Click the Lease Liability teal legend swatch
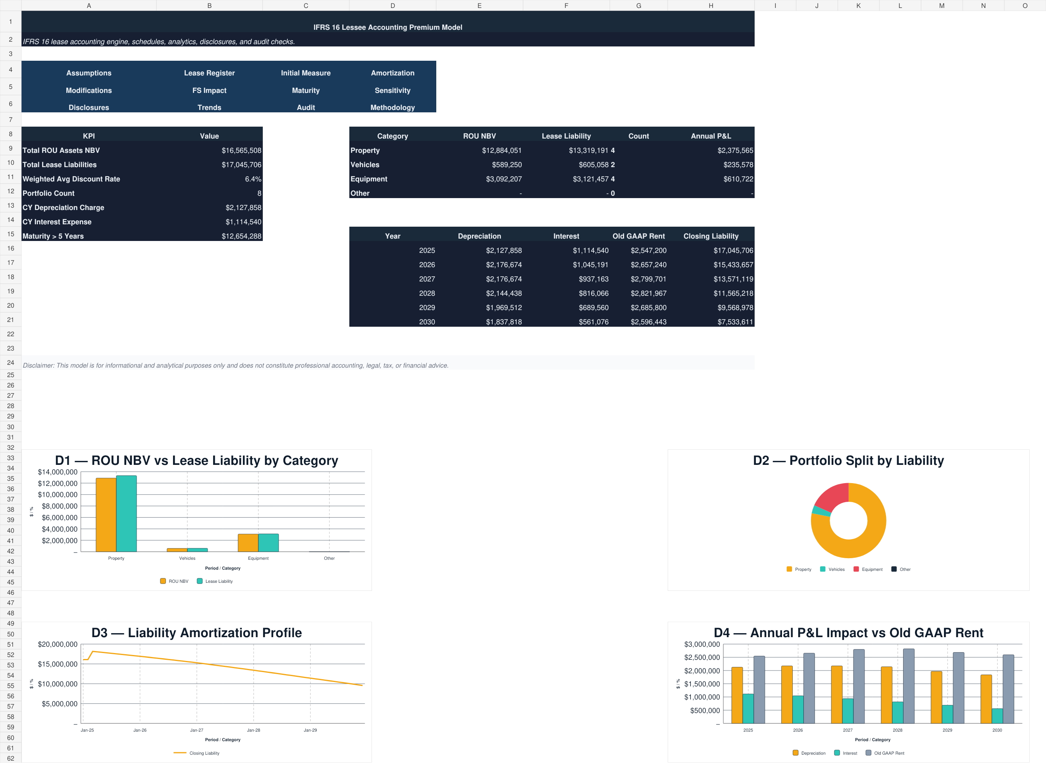Viewport: 1046px width, 763px height. coord(200,581)
